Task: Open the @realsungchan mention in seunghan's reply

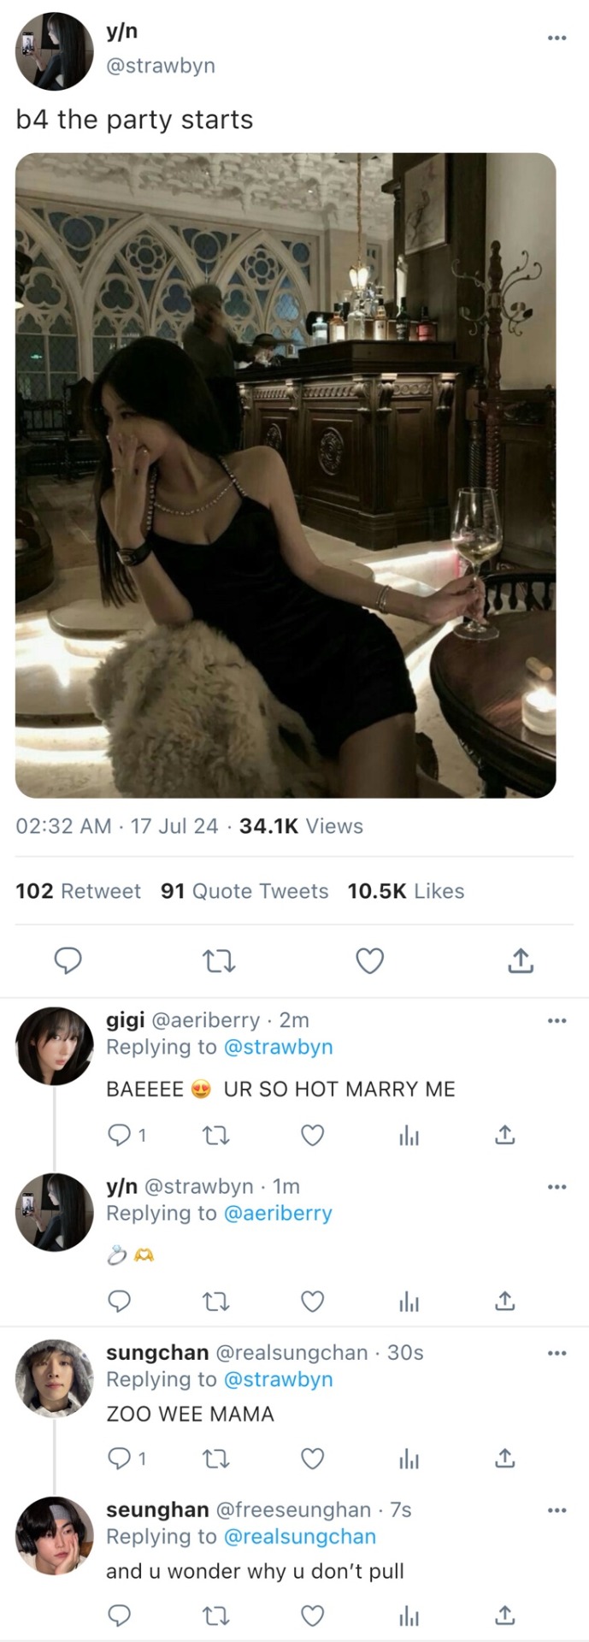Action: pyautogui.click(x=299, y=1537)
